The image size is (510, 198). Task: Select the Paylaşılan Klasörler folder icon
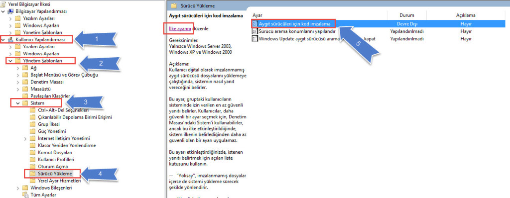point(25,96)
